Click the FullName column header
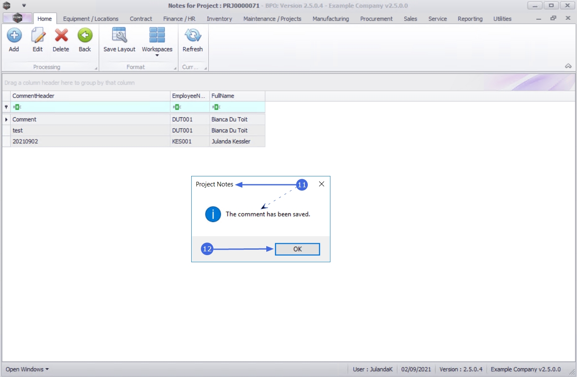Image resolution: width=577 pixels, height=377 pixels. click(237, 96)
